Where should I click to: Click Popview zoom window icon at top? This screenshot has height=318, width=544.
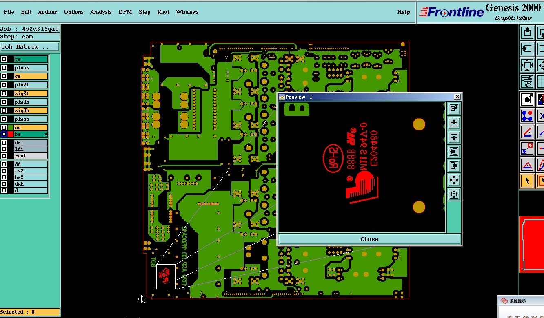[454, 108]
